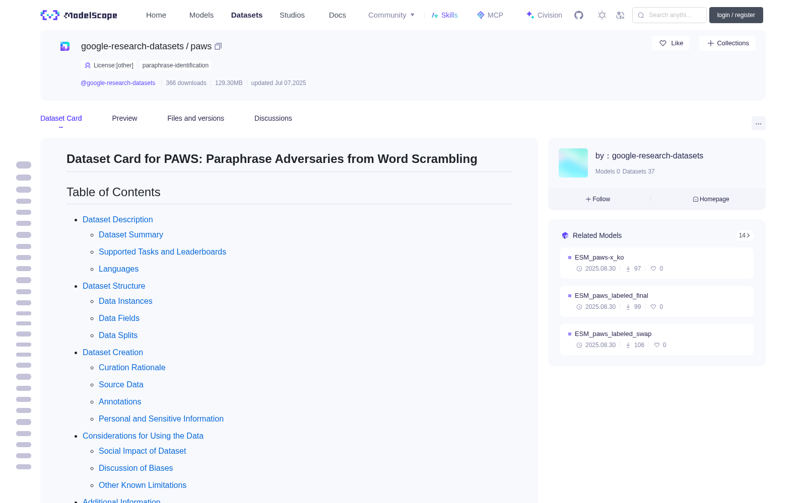Click the dataset avatar icon beside paws
806x503 pixels.
click(65, 46)
